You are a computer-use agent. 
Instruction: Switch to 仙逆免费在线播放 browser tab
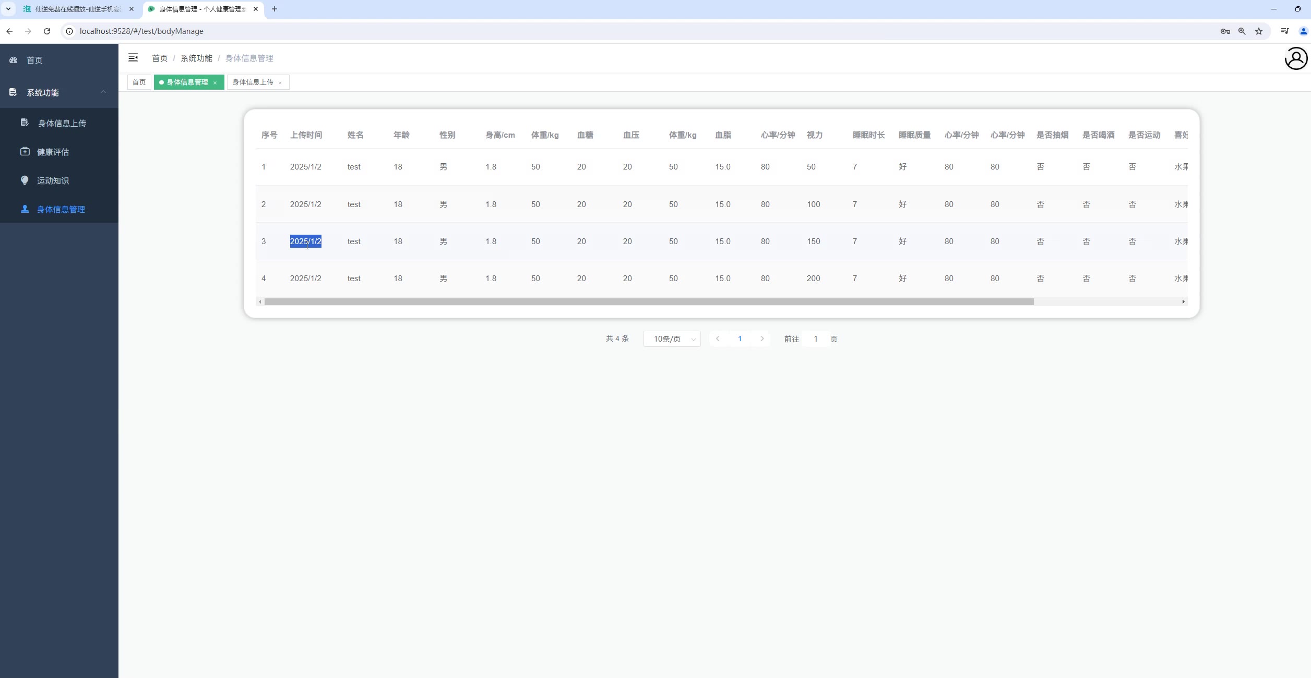[x=78, y=9]
